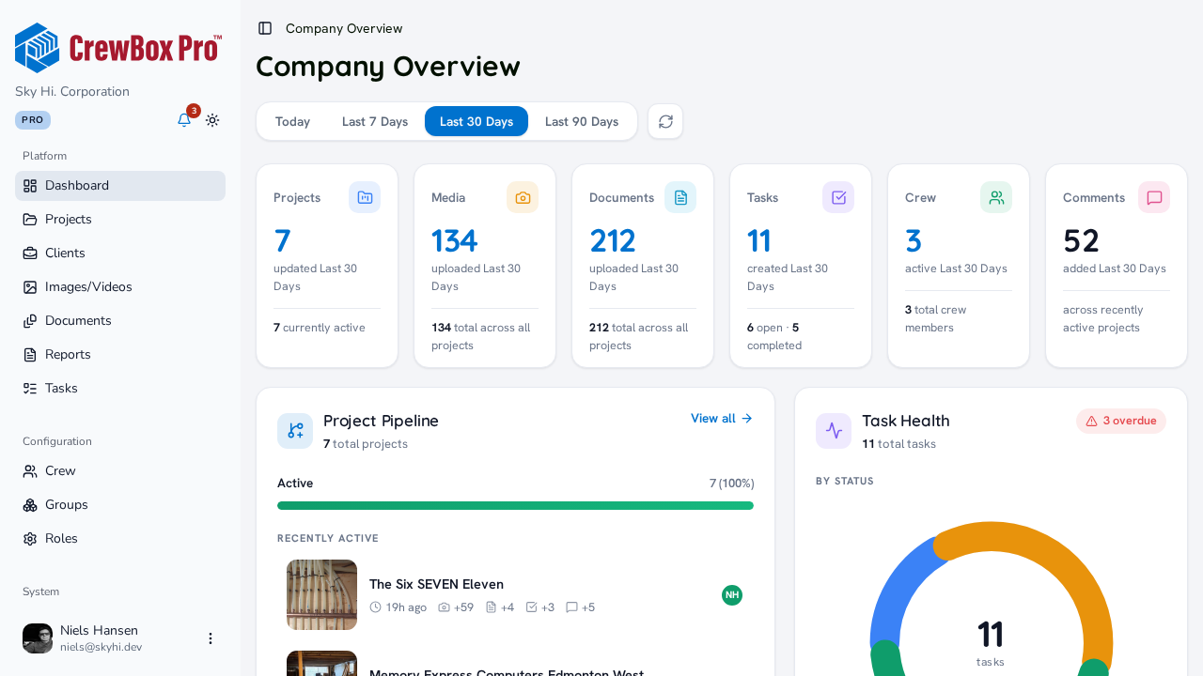
Task: Click the +5 comments icon
Action: pyautogui.click(x=571, y=607)
